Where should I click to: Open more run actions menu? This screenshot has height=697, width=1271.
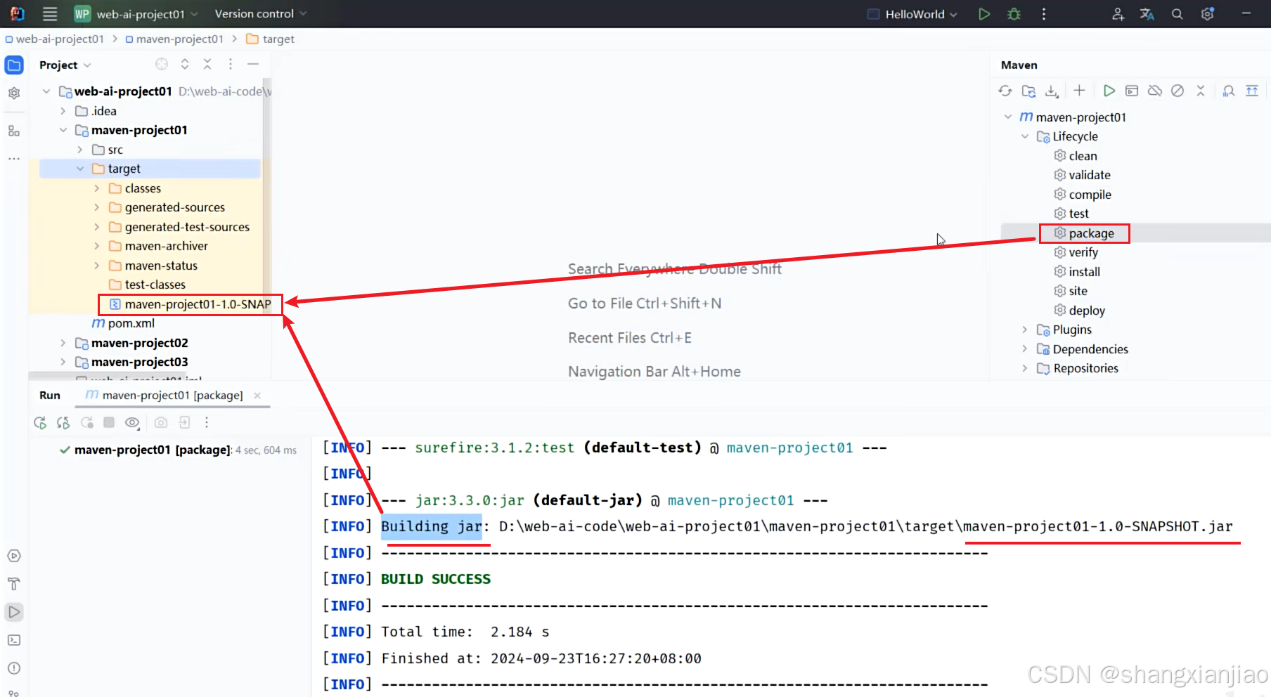click(x=1043, y=14)
